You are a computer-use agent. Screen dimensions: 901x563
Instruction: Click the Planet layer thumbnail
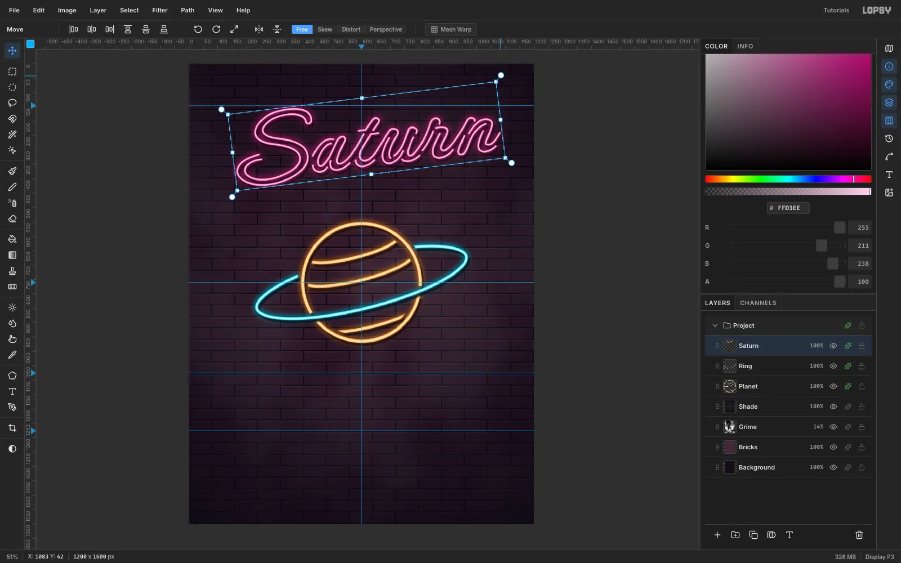(x=730, y=386)
